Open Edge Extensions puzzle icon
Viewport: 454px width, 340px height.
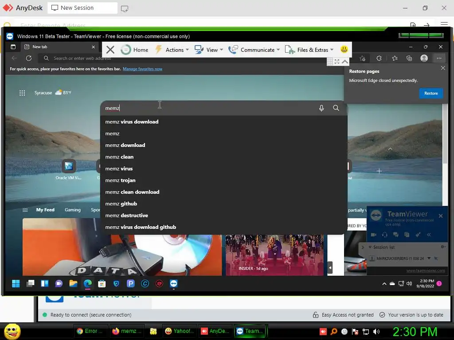(379, 58)
